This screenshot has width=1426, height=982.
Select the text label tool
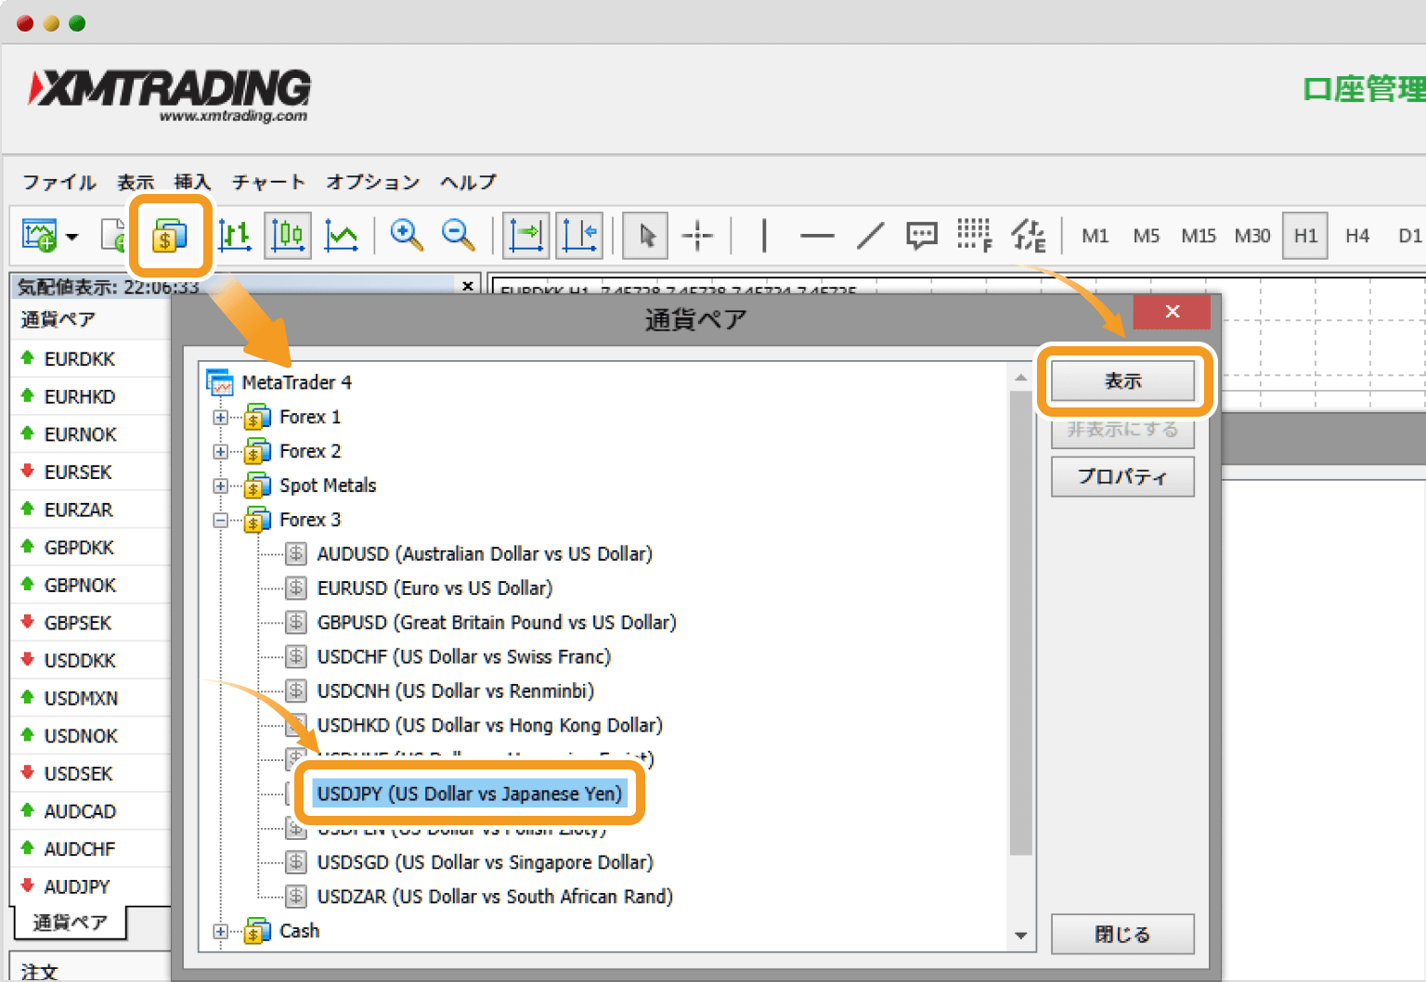pyautogui.click(x=922, y=236)
